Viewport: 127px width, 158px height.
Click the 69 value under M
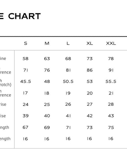(x=47, y=128)
